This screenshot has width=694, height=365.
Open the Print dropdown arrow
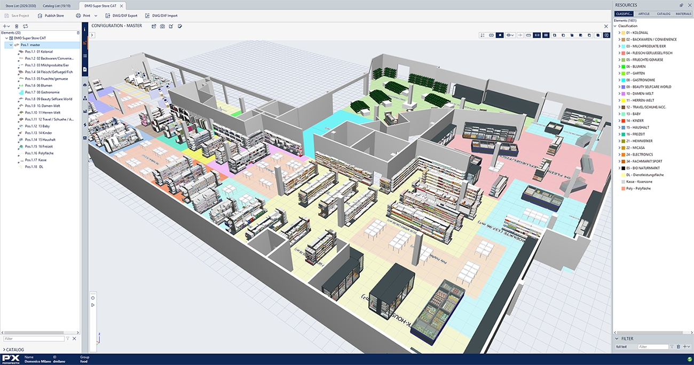(x=96, y=16)
